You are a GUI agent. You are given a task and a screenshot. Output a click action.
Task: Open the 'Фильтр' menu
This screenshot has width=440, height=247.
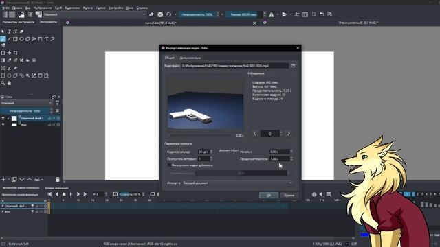pos(88,8)
